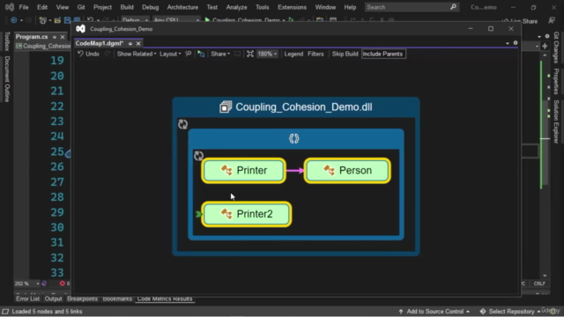Close the Program.cs tab

point(63,37)
